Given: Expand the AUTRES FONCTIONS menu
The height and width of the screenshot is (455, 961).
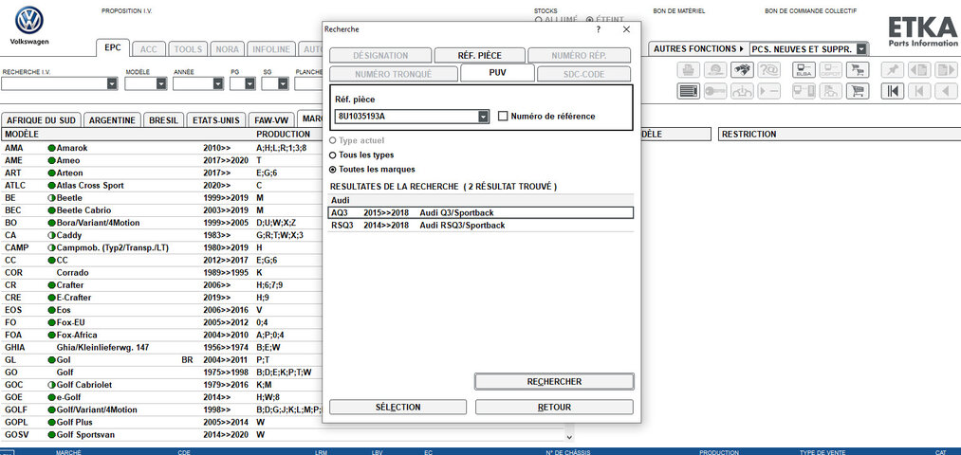Looking at the screenshot, I should [x=698, y=49].
